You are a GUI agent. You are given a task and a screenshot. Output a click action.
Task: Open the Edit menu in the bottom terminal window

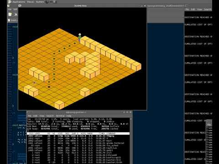tap(35, 116)
